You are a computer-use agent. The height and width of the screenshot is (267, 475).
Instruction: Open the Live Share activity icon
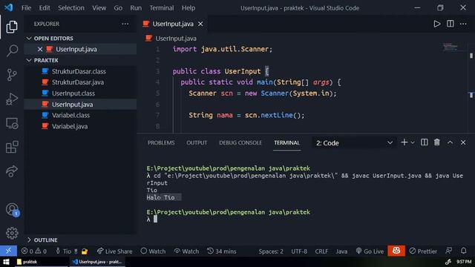[12, 171]
